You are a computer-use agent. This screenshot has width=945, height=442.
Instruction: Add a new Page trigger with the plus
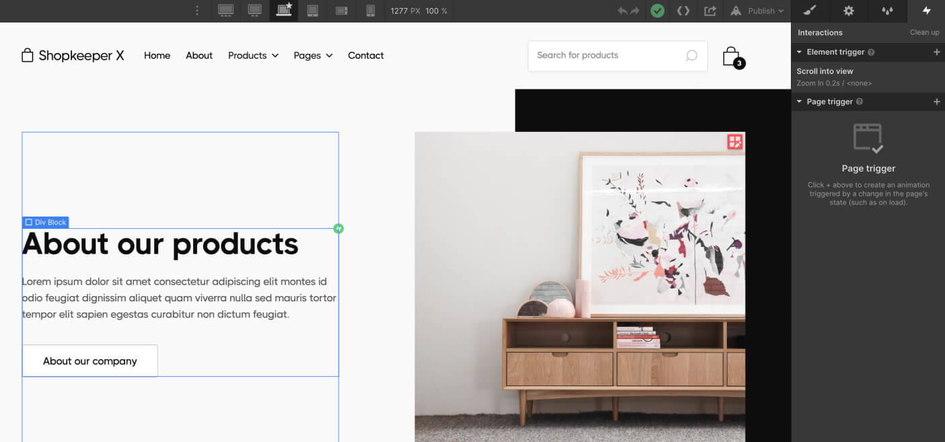click(936, 102)
